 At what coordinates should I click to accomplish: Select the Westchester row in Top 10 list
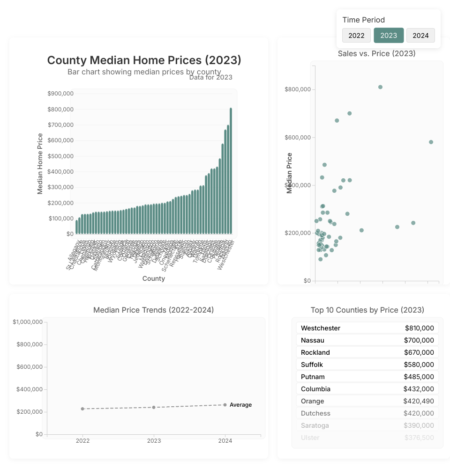[x=367, y=328]
